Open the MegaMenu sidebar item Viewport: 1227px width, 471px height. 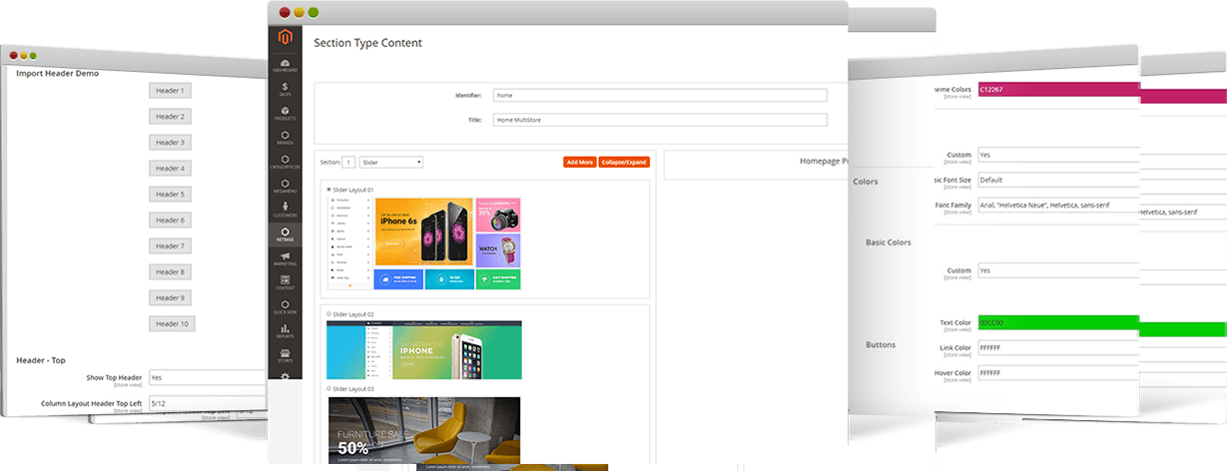pos(286,186)
